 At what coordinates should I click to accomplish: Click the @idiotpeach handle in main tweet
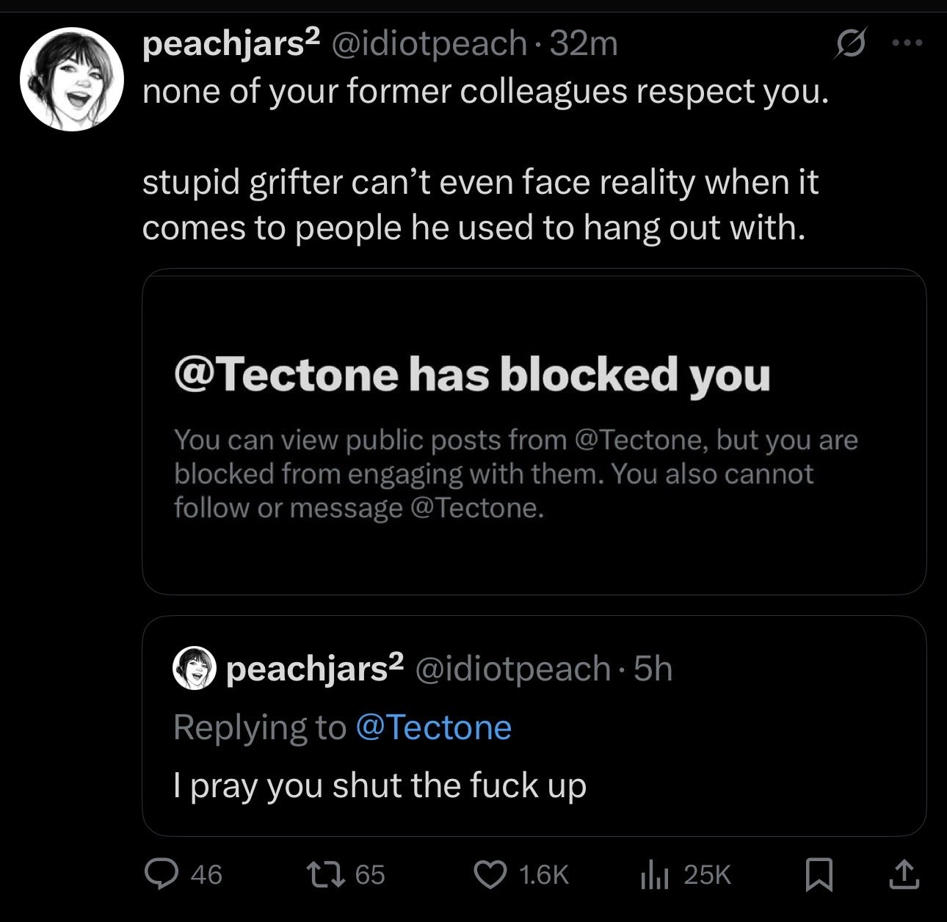pos(429,44)
